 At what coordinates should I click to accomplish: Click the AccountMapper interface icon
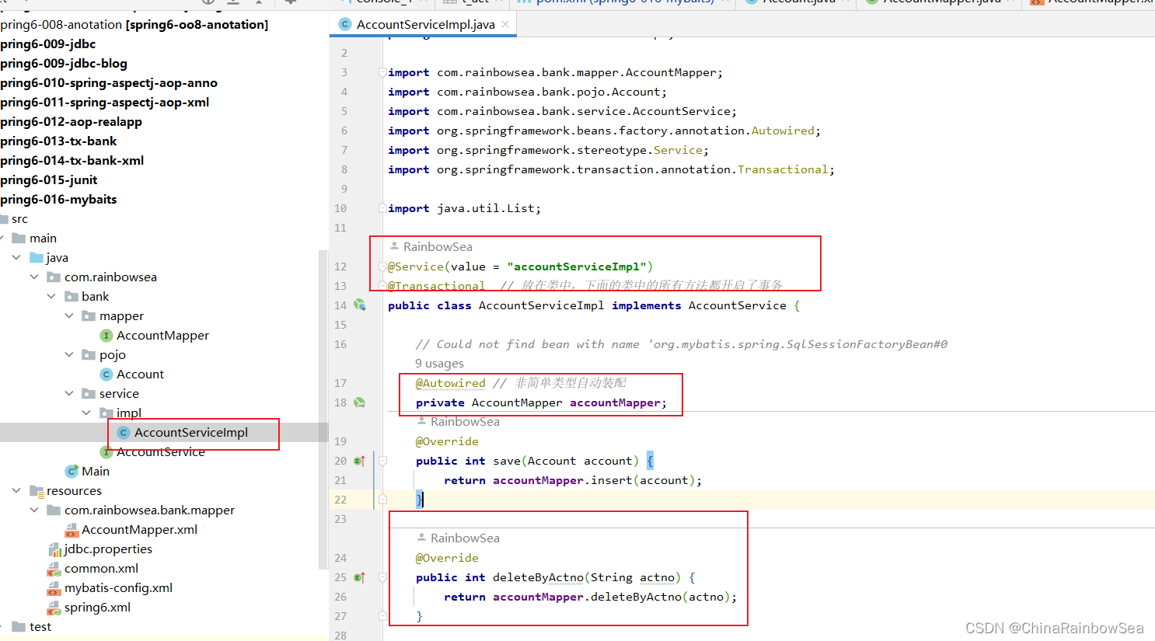click(106, 336)
